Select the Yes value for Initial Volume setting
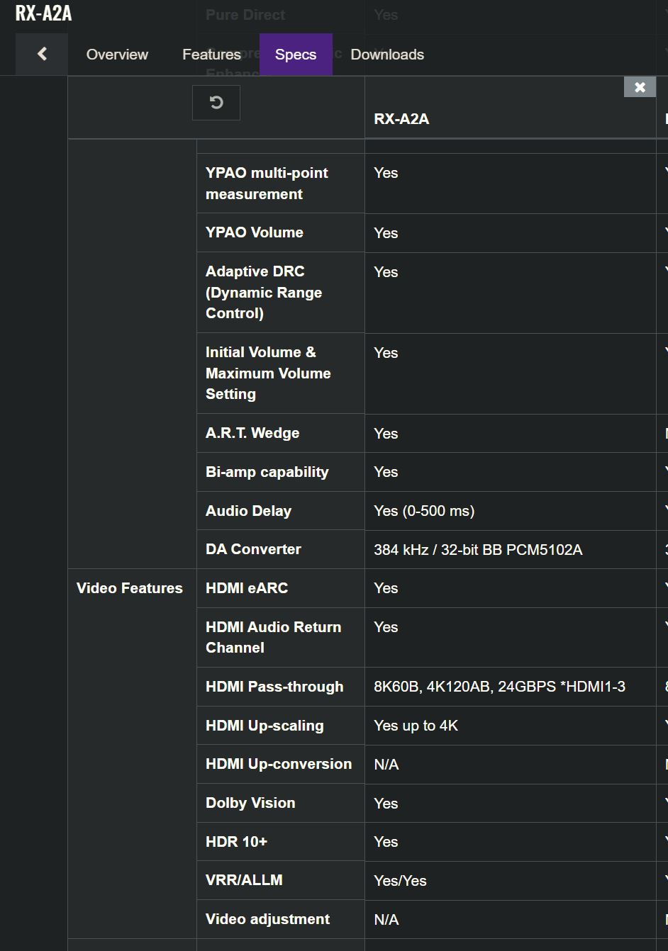668x951 pixels. [386, 353]
